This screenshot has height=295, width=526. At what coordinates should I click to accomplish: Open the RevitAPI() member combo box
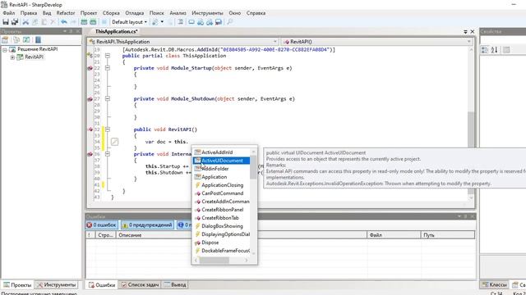(x=376, y=42)
